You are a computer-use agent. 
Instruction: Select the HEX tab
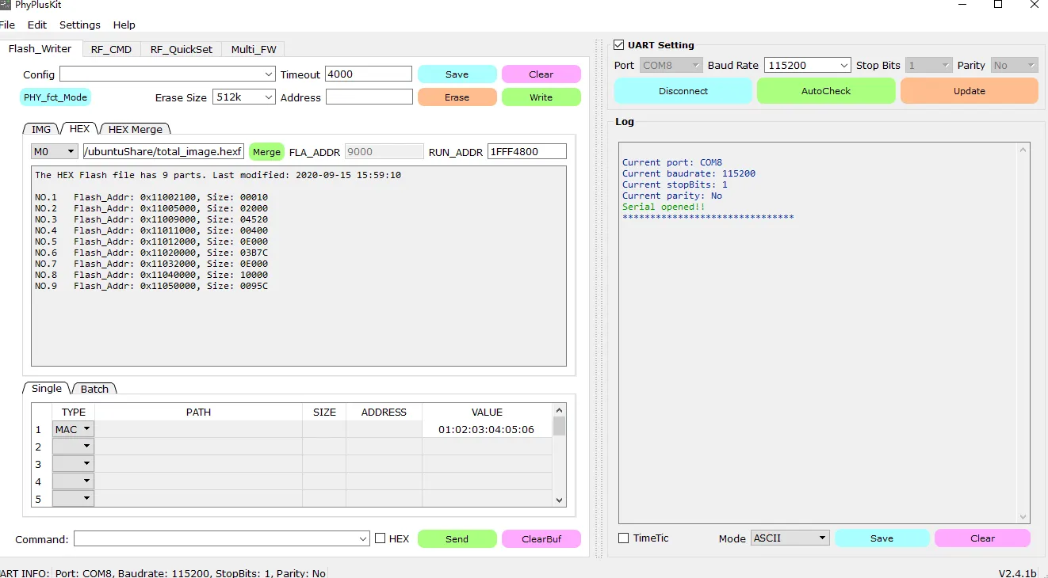tap(79, 128)
